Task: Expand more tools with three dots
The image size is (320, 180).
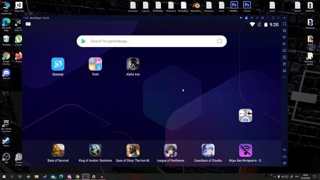Action: (284, 77)
